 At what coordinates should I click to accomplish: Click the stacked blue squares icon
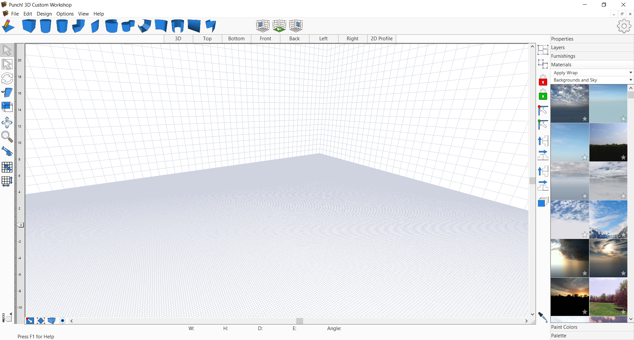click(543, 202)
